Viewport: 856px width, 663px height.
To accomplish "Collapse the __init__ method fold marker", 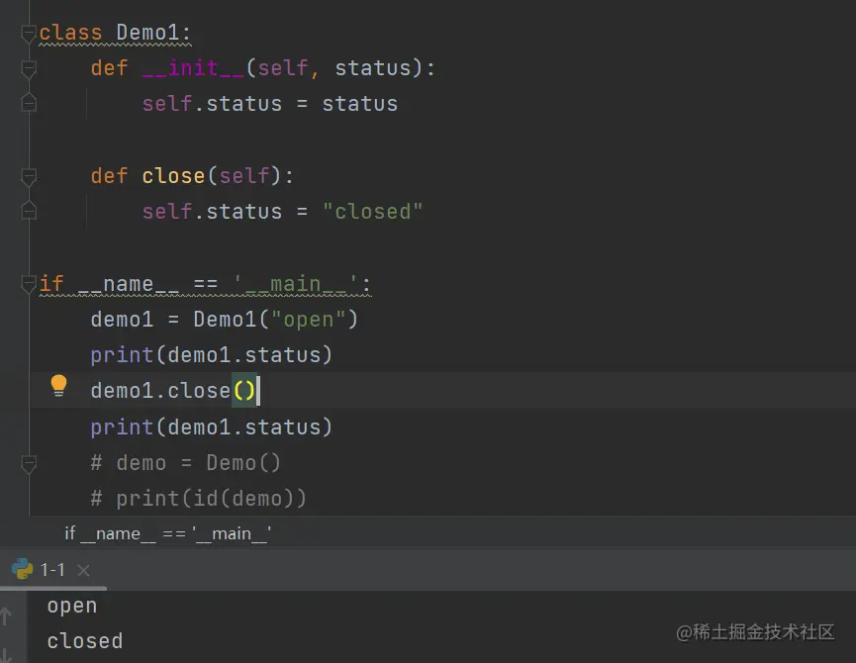I will (29, 68).
